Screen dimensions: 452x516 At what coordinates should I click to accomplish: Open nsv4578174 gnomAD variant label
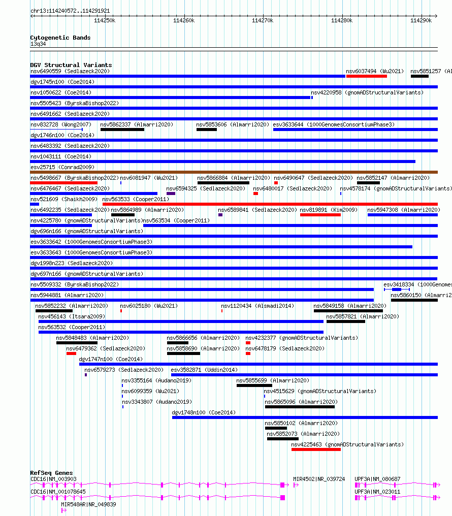point(396,188)
